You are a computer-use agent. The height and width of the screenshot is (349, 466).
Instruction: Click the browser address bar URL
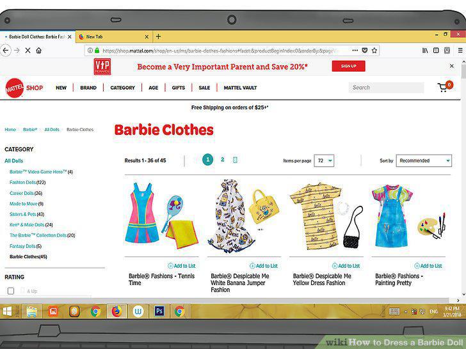coord(220,50)
